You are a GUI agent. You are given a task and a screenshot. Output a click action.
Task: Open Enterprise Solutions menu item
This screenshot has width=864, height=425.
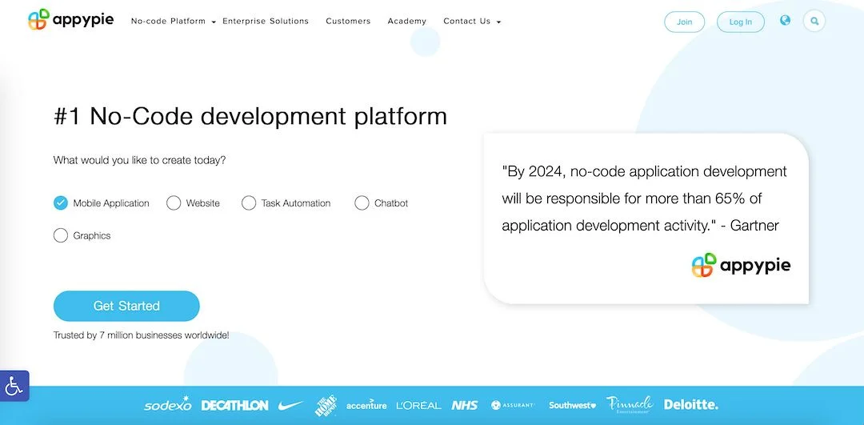pyautogui.click(x=266, y=21)
